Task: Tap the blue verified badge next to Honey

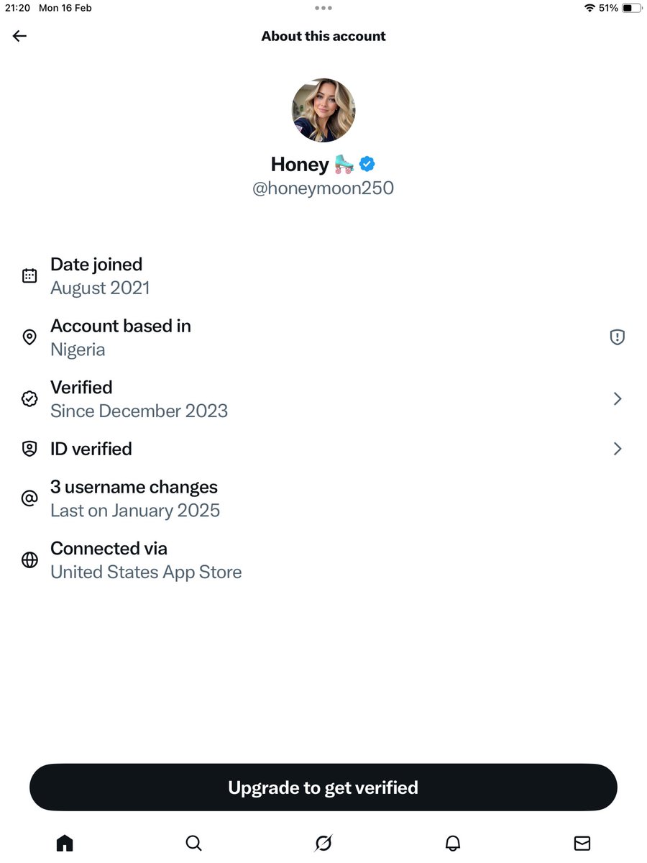Action: pos(367,164)
